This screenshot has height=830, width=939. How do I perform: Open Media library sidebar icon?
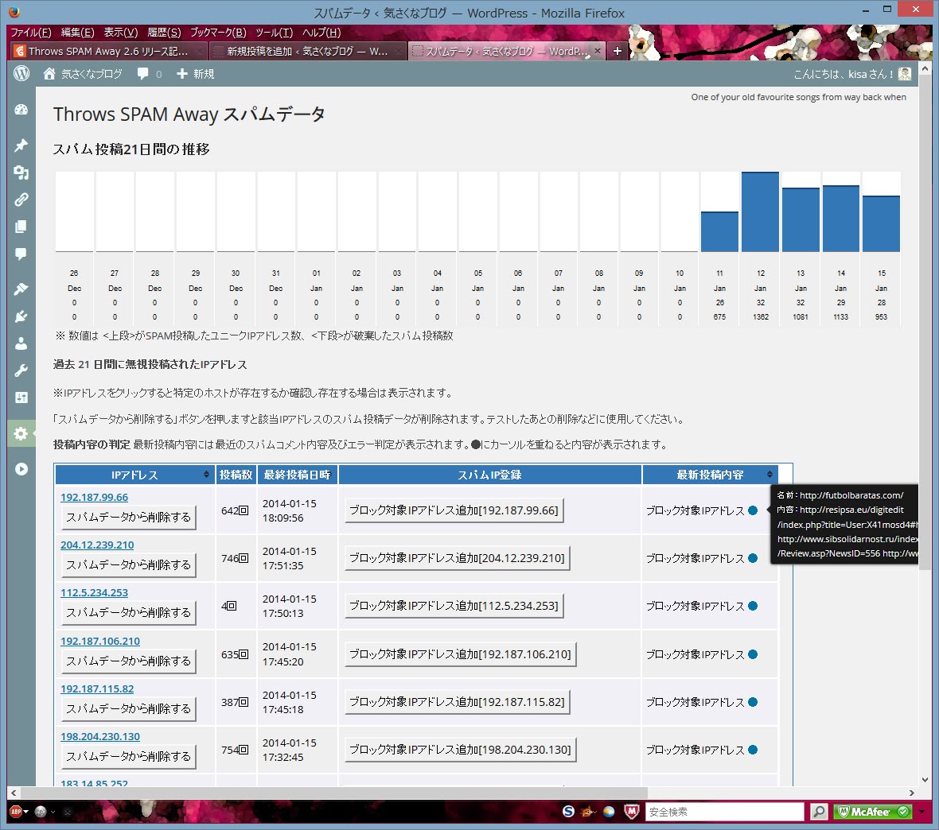[21, 173]
